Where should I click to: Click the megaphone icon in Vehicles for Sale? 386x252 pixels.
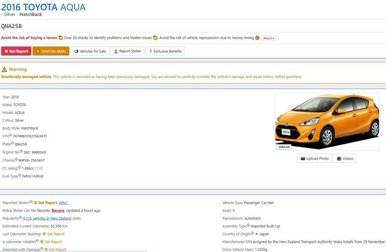coord(76,51)
